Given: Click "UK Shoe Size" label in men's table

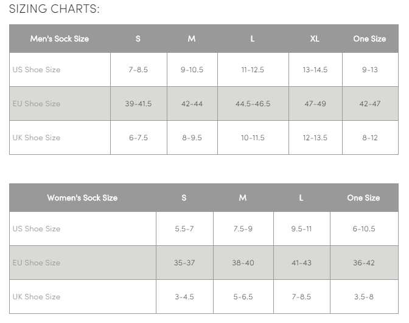Looking at the screenshot, I should click(37, 138).
